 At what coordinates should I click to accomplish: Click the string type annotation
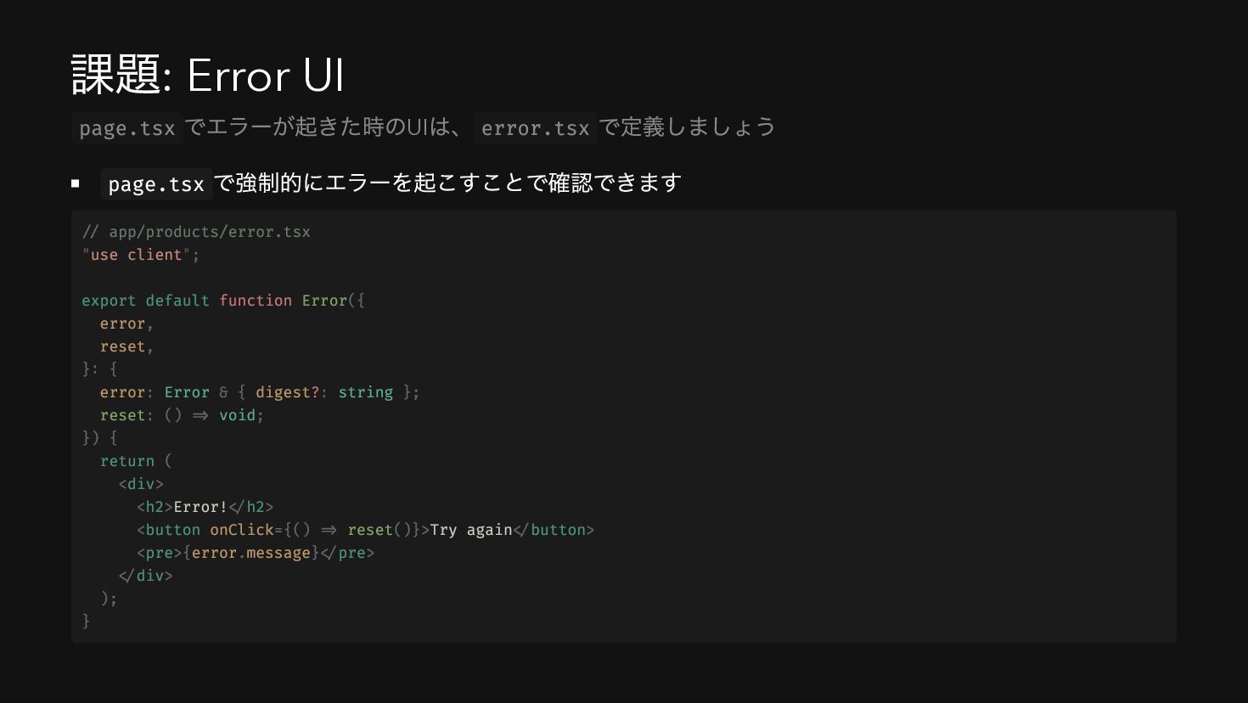pos(366,392)
